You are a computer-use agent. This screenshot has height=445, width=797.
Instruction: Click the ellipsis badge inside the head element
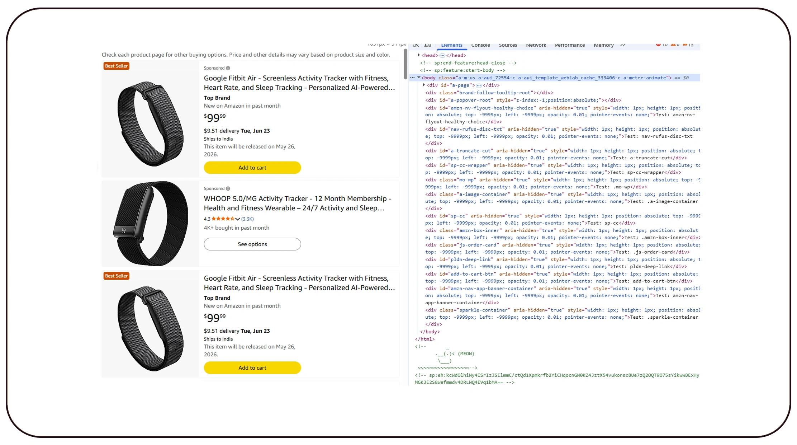coord(442,56)
